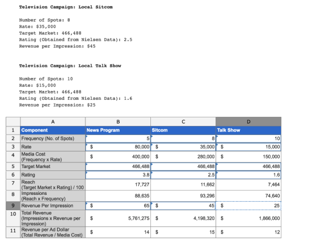This screenshot has width=319, height=241.
Task: Select row 11 header
Action: coord(13,232)
